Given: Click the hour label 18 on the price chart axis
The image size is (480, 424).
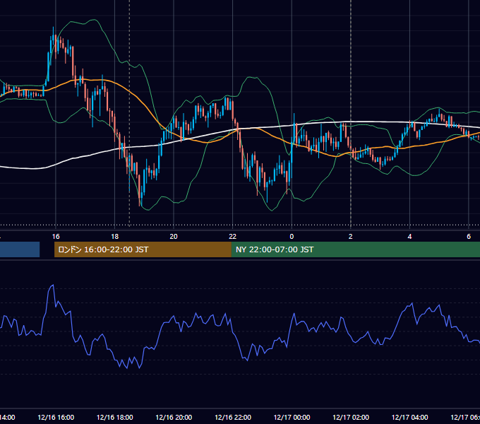Looking at the screenshot, I should [114, 237].
